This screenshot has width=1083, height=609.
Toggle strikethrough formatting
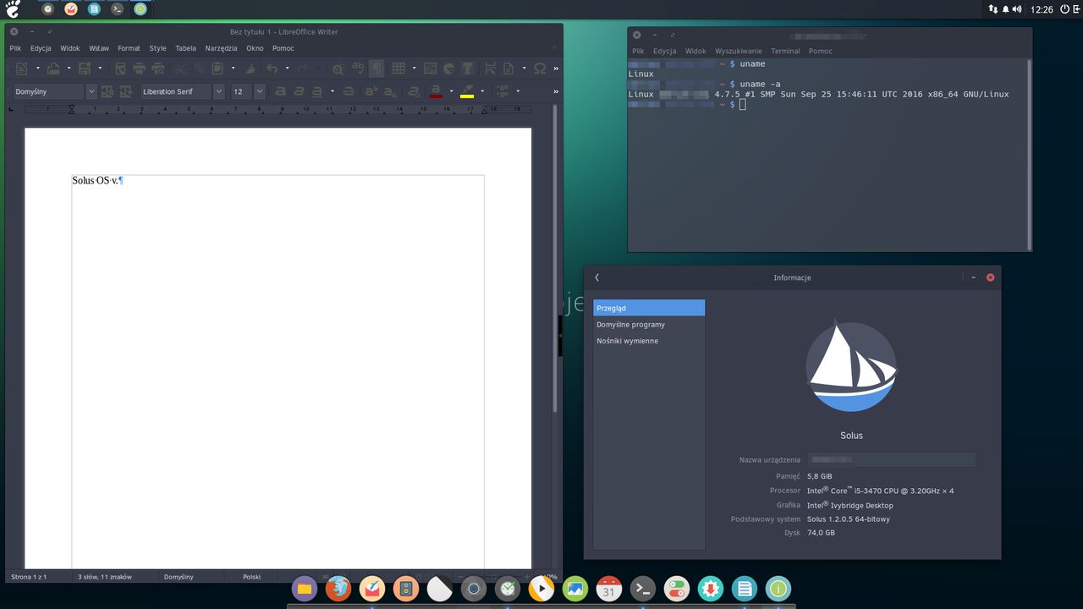[x=348, y=91]
